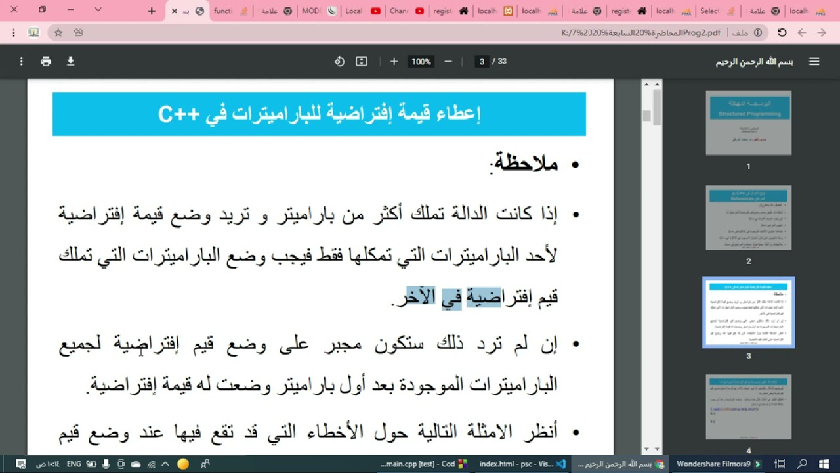Switch to the 'Local' tab
The width and height of the screenshot is (840, 473).
pos(362,11)
